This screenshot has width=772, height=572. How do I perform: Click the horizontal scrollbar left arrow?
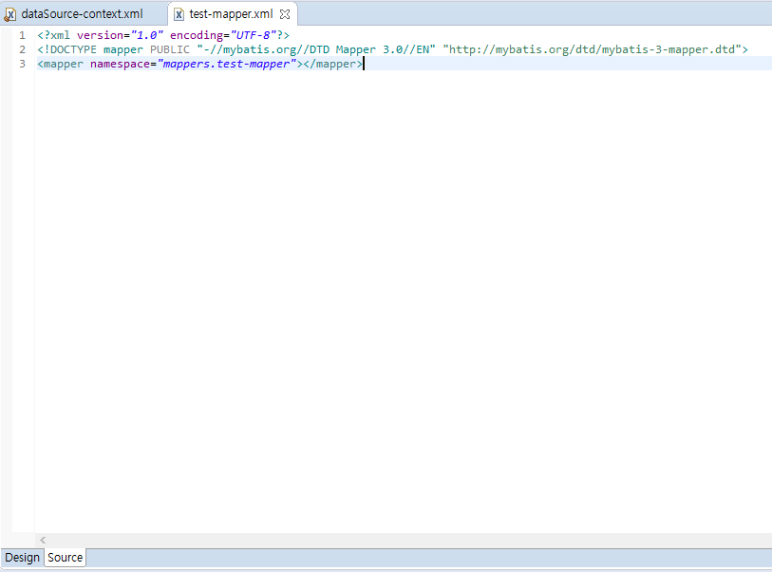(43, 540)
